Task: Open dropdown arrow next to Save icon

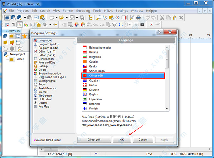Action: (77, 18)
